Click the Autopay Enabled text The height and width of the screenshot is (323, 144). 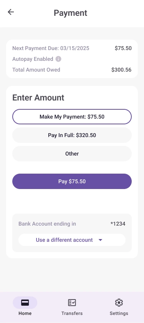tap(33, 59)
